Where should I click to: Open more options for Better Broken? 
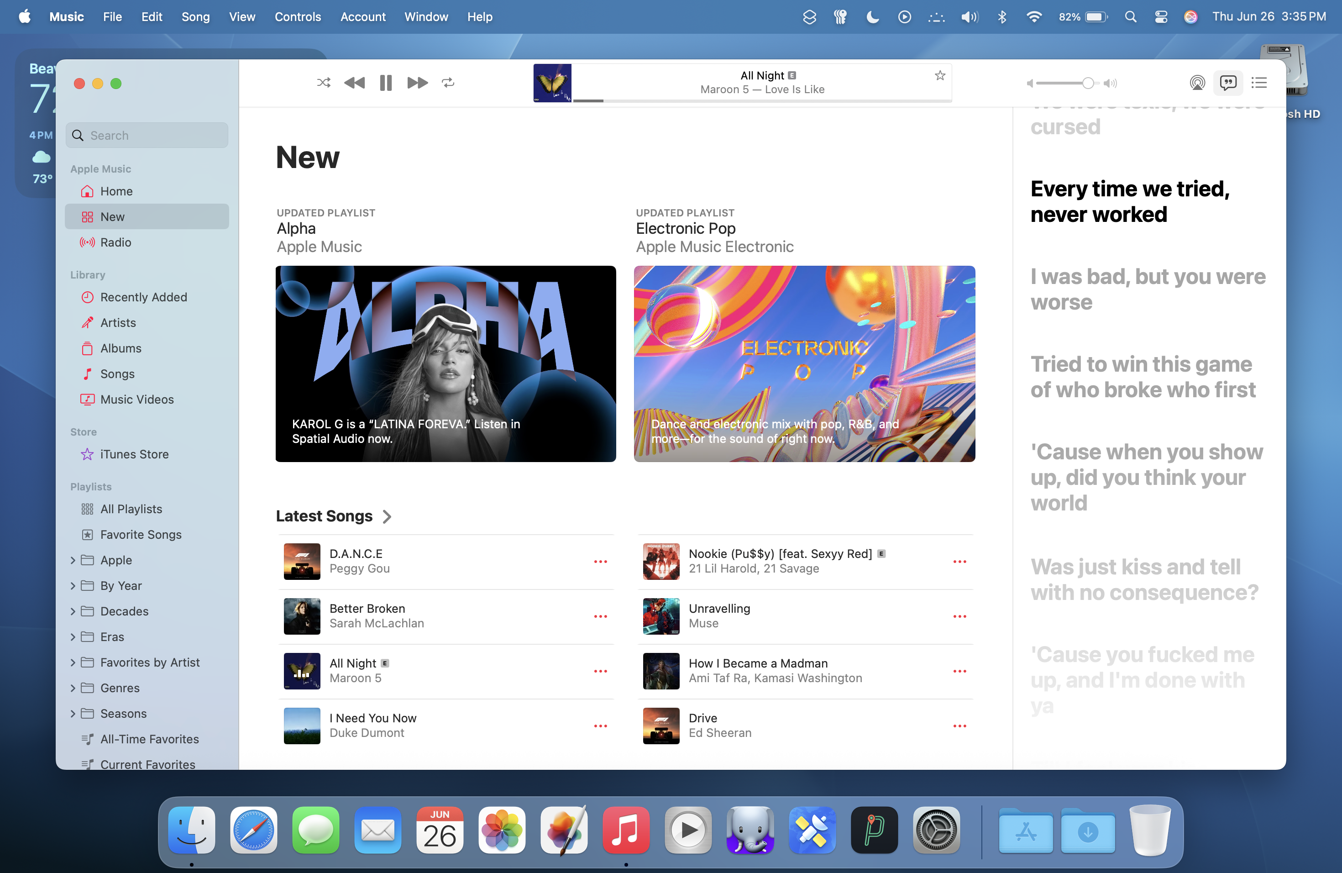[x=601, y=616]
